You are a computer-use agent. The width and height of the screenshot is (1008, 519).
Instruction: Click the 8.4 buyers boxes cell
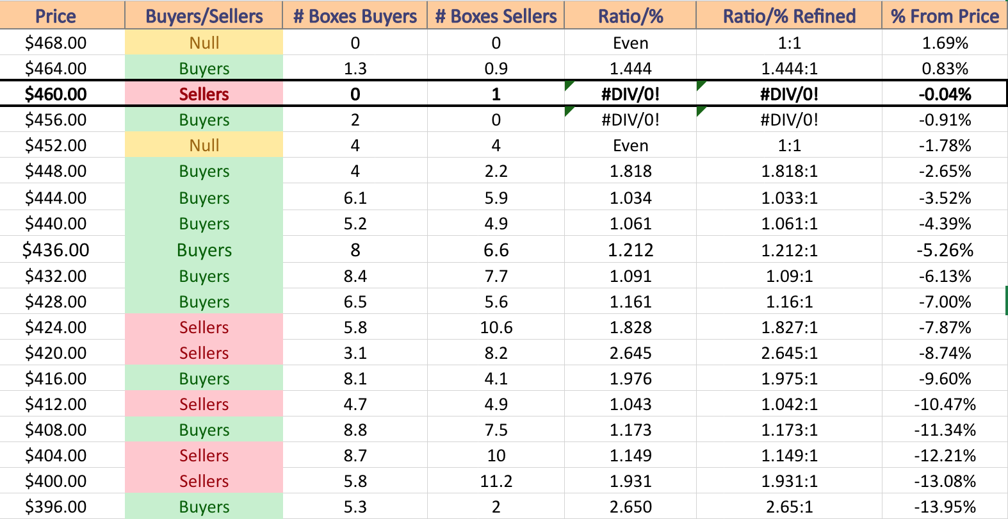(x=355, y=276)
